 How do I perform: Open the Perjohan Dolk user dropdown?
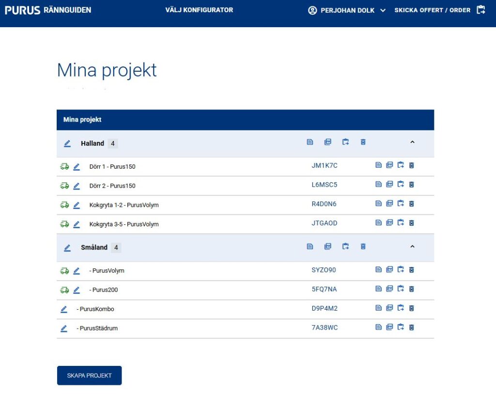[347, 10]
